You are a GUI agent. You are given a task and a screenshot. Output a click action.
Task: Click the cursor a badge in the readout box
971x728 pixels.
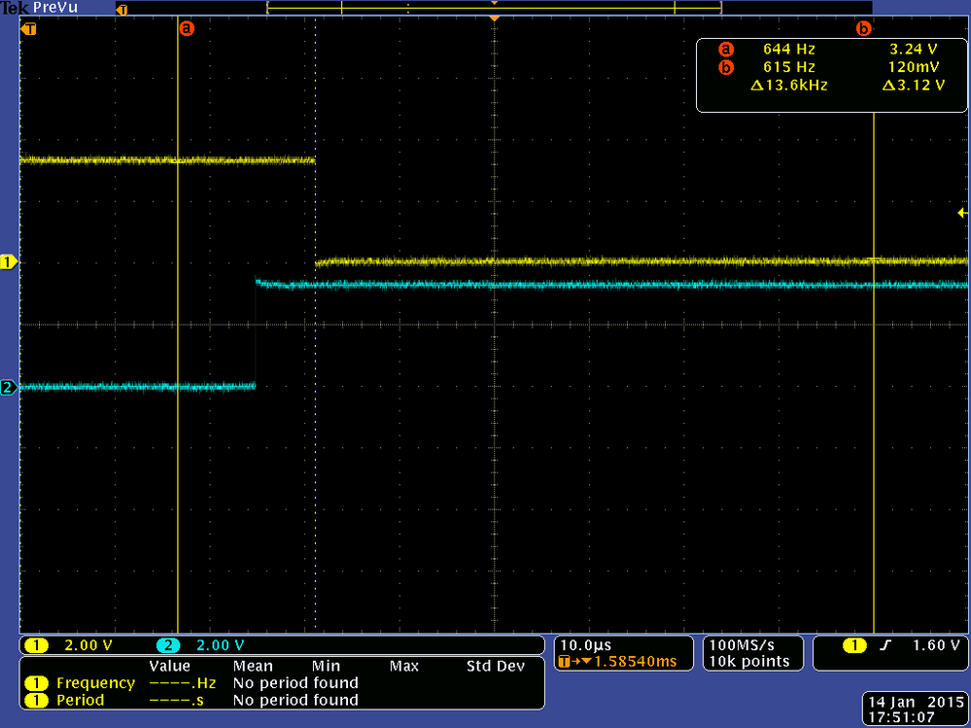(x=726, y=49)
